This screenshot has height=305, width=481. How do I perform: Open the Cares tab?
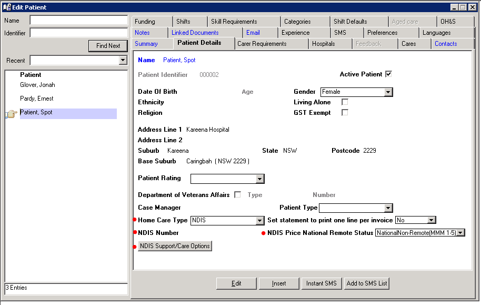pyautogui.click(x=415, y=44)
